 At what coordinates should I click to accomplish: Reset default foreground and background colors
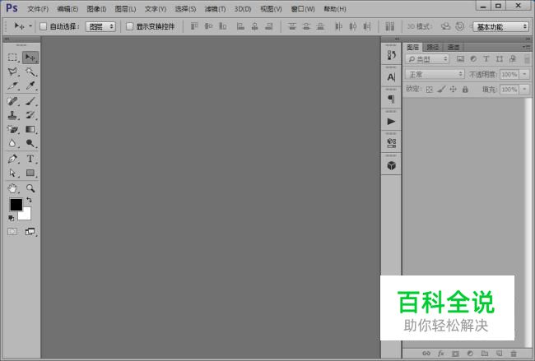(x=12, y=218)
